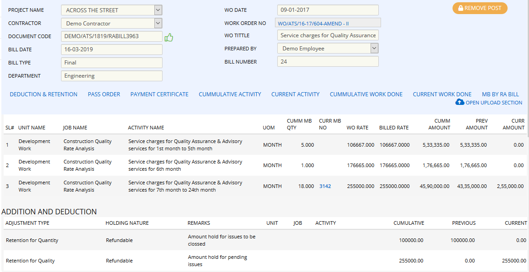Click the Open Upload Section link
The height and width of the screenshot is (272, 529).
[x=493, y=102]
